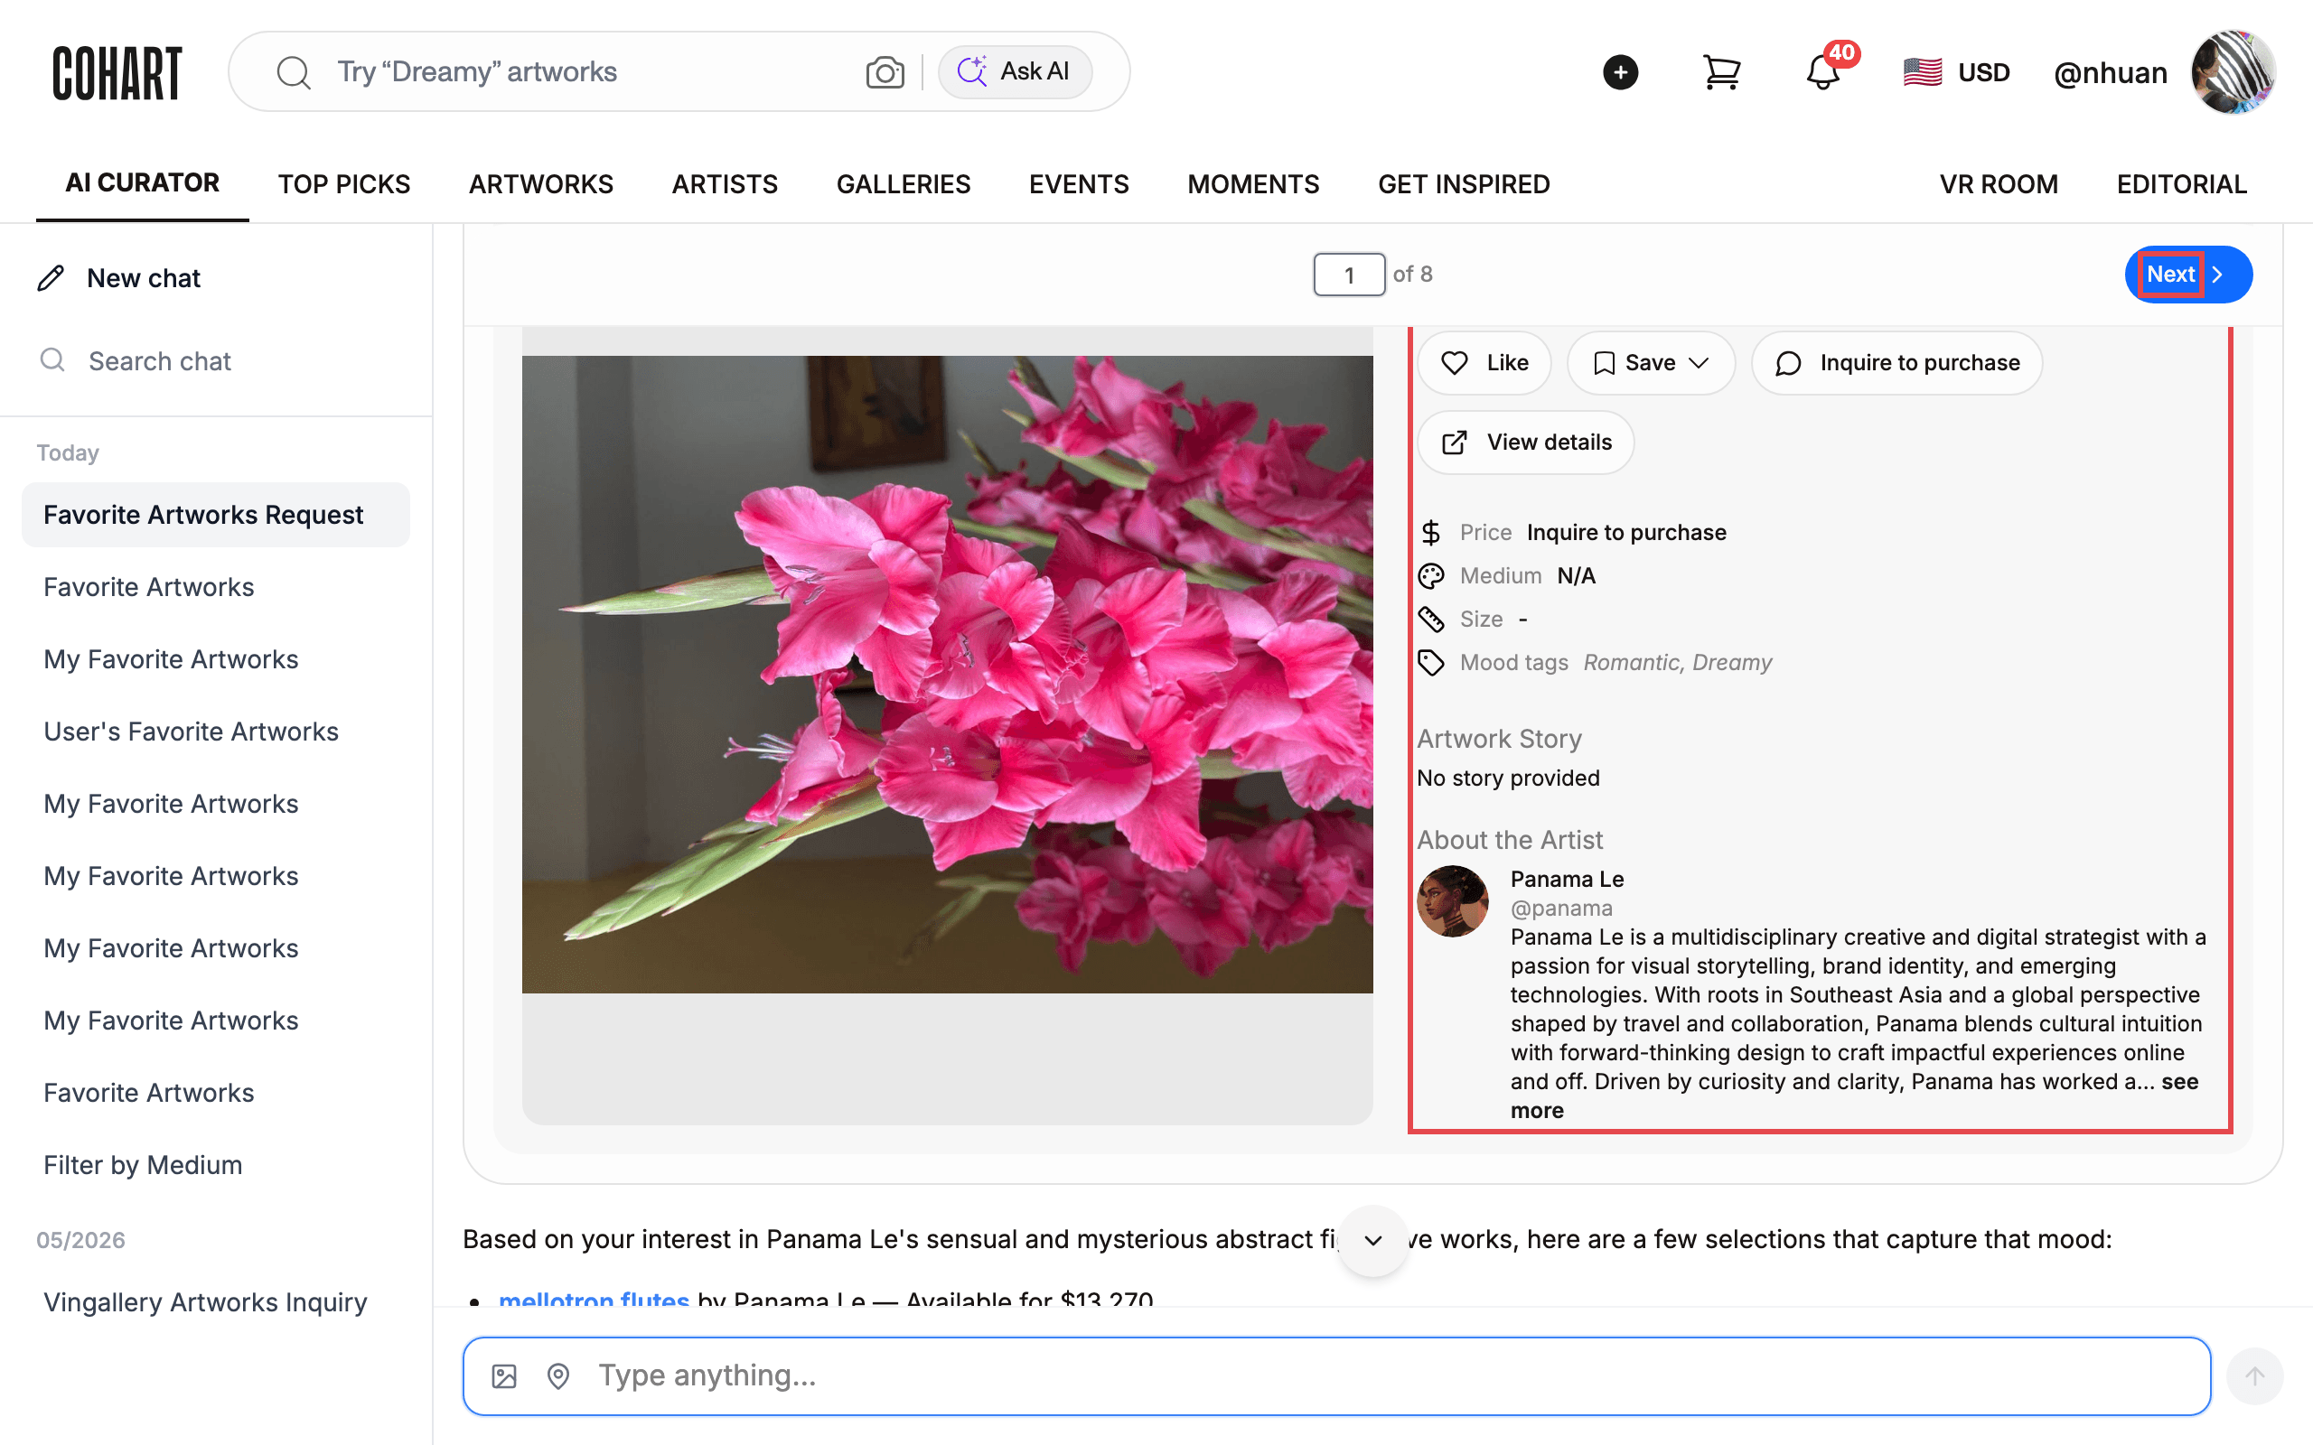
Task: Open the @nhuan username link
Action: pos(2111,72)
